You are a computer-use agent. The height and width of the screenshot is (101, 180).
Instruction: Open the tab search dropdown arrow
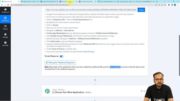click(x=165, y=1)
